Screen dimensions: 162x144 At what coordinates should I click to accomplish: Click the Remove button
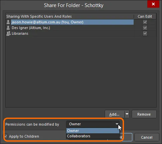pyautogui.click(x=144, y=114)
